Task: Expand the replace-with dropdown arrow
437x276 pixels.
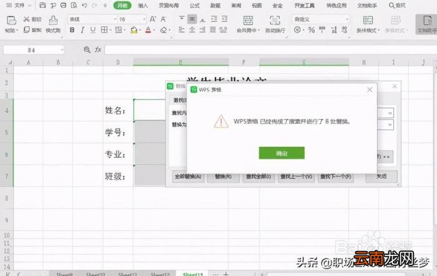Action: tap(390, 125)
